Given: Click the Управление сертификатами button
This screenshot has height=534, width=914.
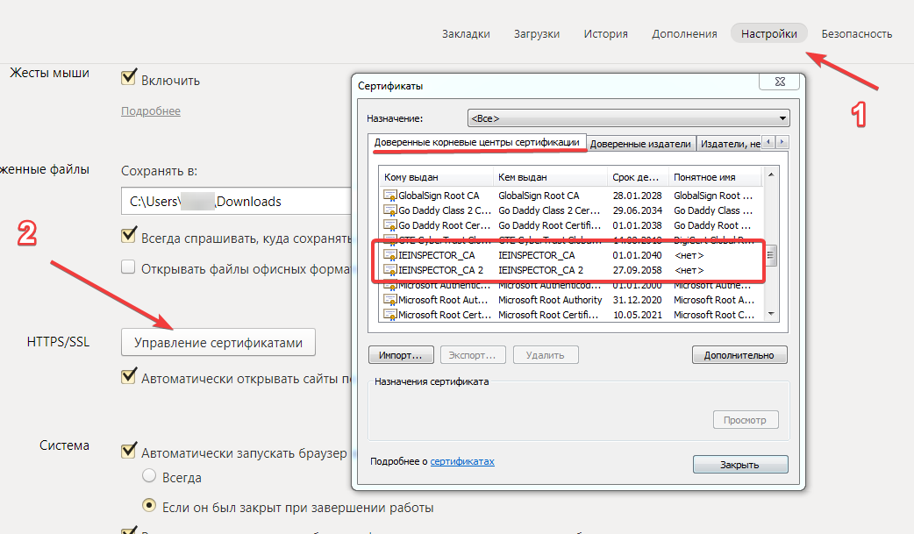Looking at the screenshot, I should coord(218,342).
